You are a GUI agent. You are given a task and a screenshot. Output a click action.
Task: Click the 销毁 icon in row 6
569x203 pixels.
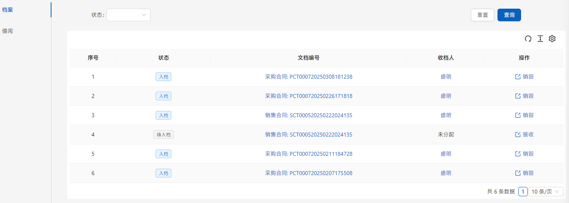point(518,173)
